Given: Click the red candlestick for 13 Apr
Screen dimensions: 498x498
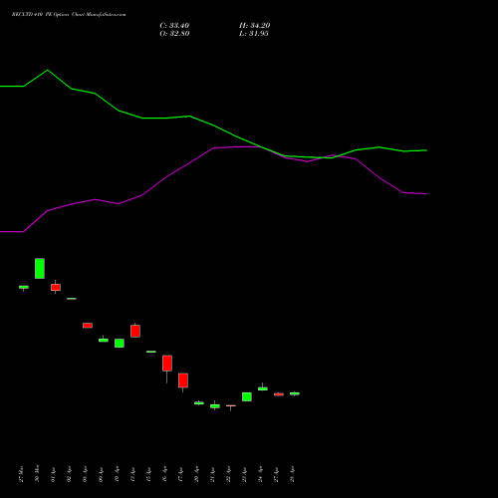Looking at the screenshot, I should (x=135, y=331).
